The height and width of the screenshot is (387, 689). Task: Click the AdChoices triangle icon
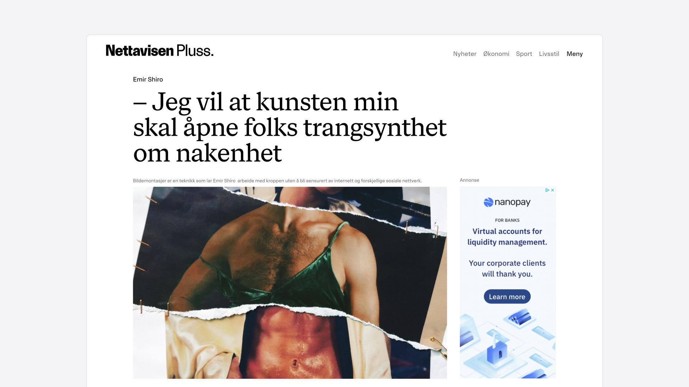tap(547, 190)
